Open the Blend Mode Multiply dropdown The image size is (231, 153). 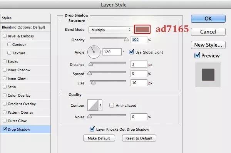coord(110,30)
